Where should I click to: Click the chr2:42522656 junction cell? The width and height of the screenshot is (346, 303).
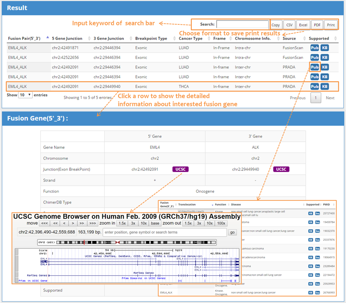[x=65, y=58]
